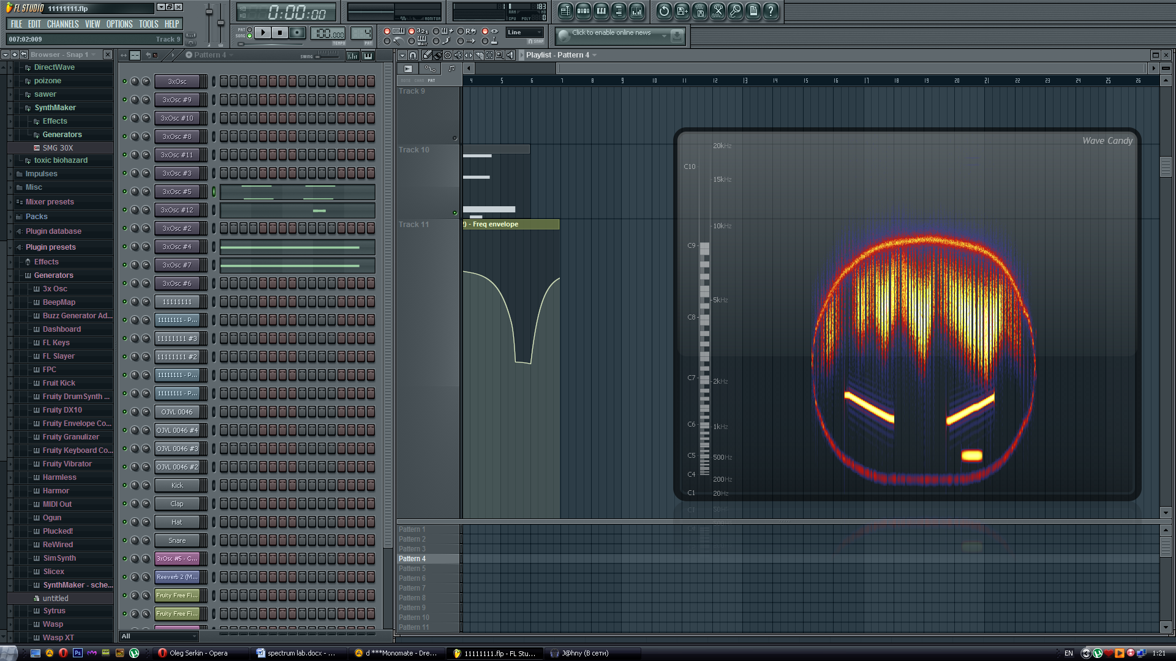Open the FILE menu
This screenshot has width=1176, height=661.
coord(17,24)
